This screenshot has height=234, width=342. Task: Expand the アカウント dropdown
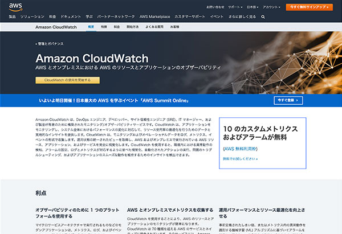coord(271,7)
